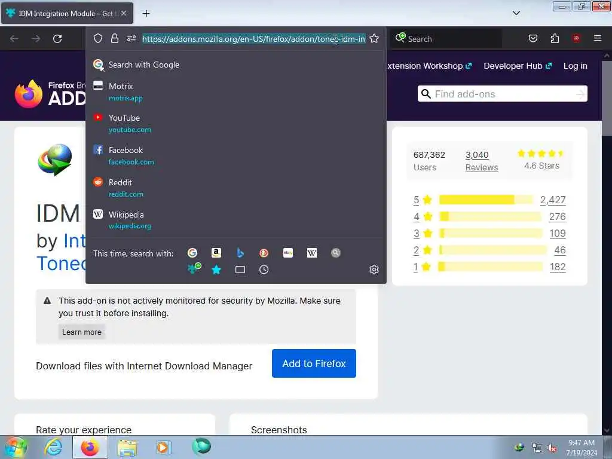Image resolution: width=612 pixels, height=459 pixels.
Task: Click the IDM extension icon image
Action: pos(54,160)
